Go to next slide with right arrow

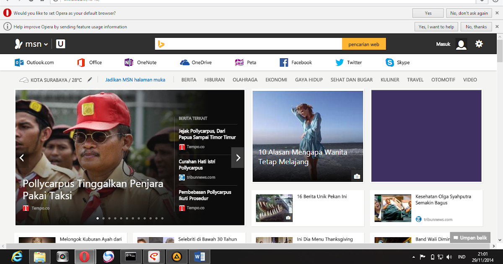coord(238,158)
